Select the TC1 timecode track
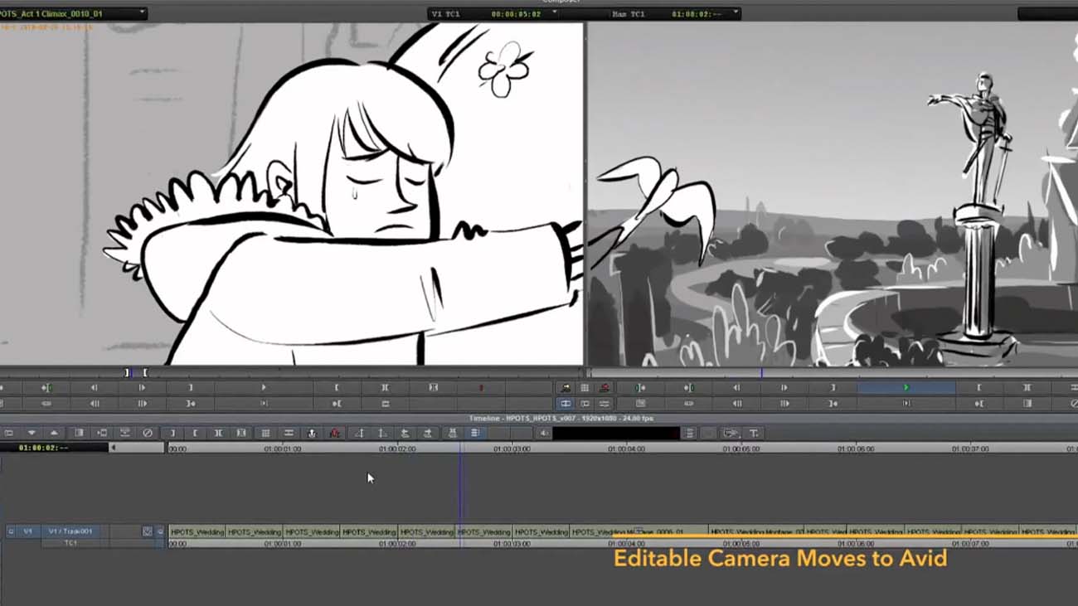 pyautogui.click(x=70, y=543)
